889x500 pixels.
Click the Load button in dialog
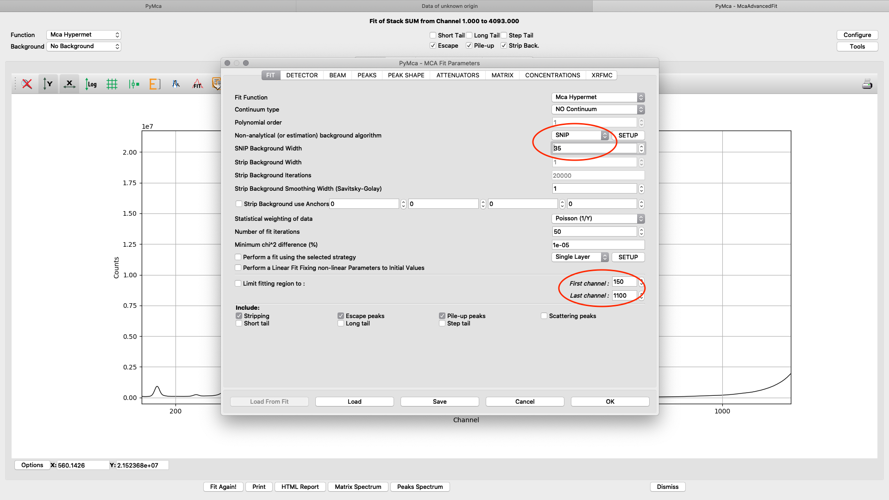(355, 401)
